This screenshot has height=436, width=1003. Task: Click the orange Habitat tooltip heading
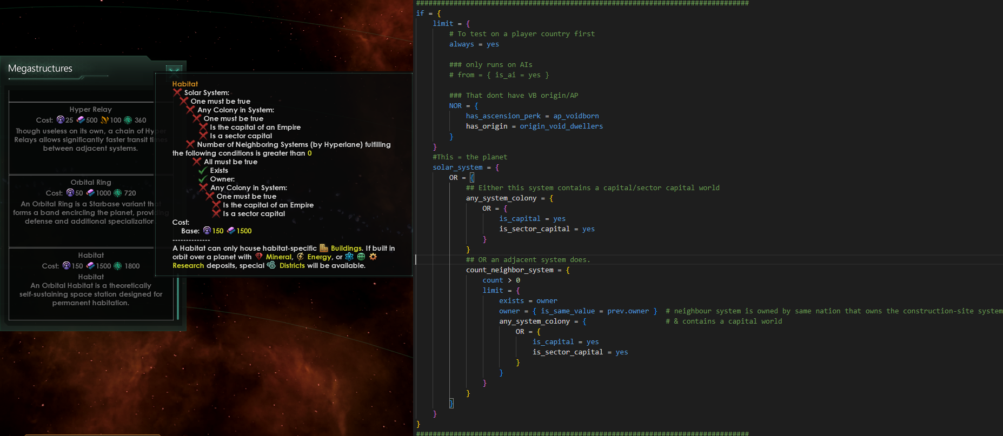[185, 84]
